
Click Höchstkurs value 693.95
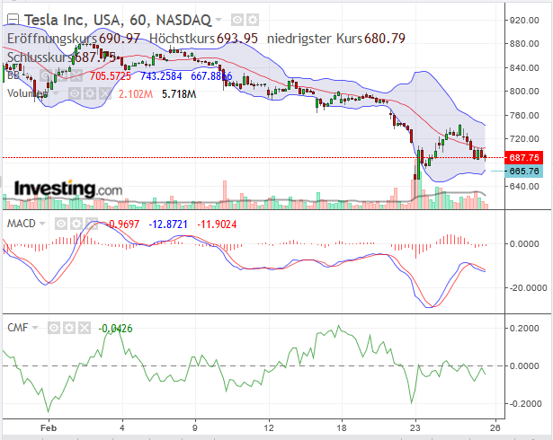coord(237,39)
